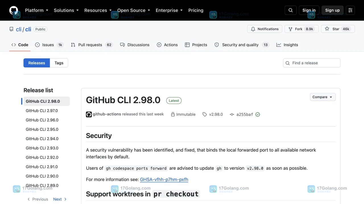
Task: Select GitHub CLI 2.89.0 in release list
Action: (x=47, y=185)
